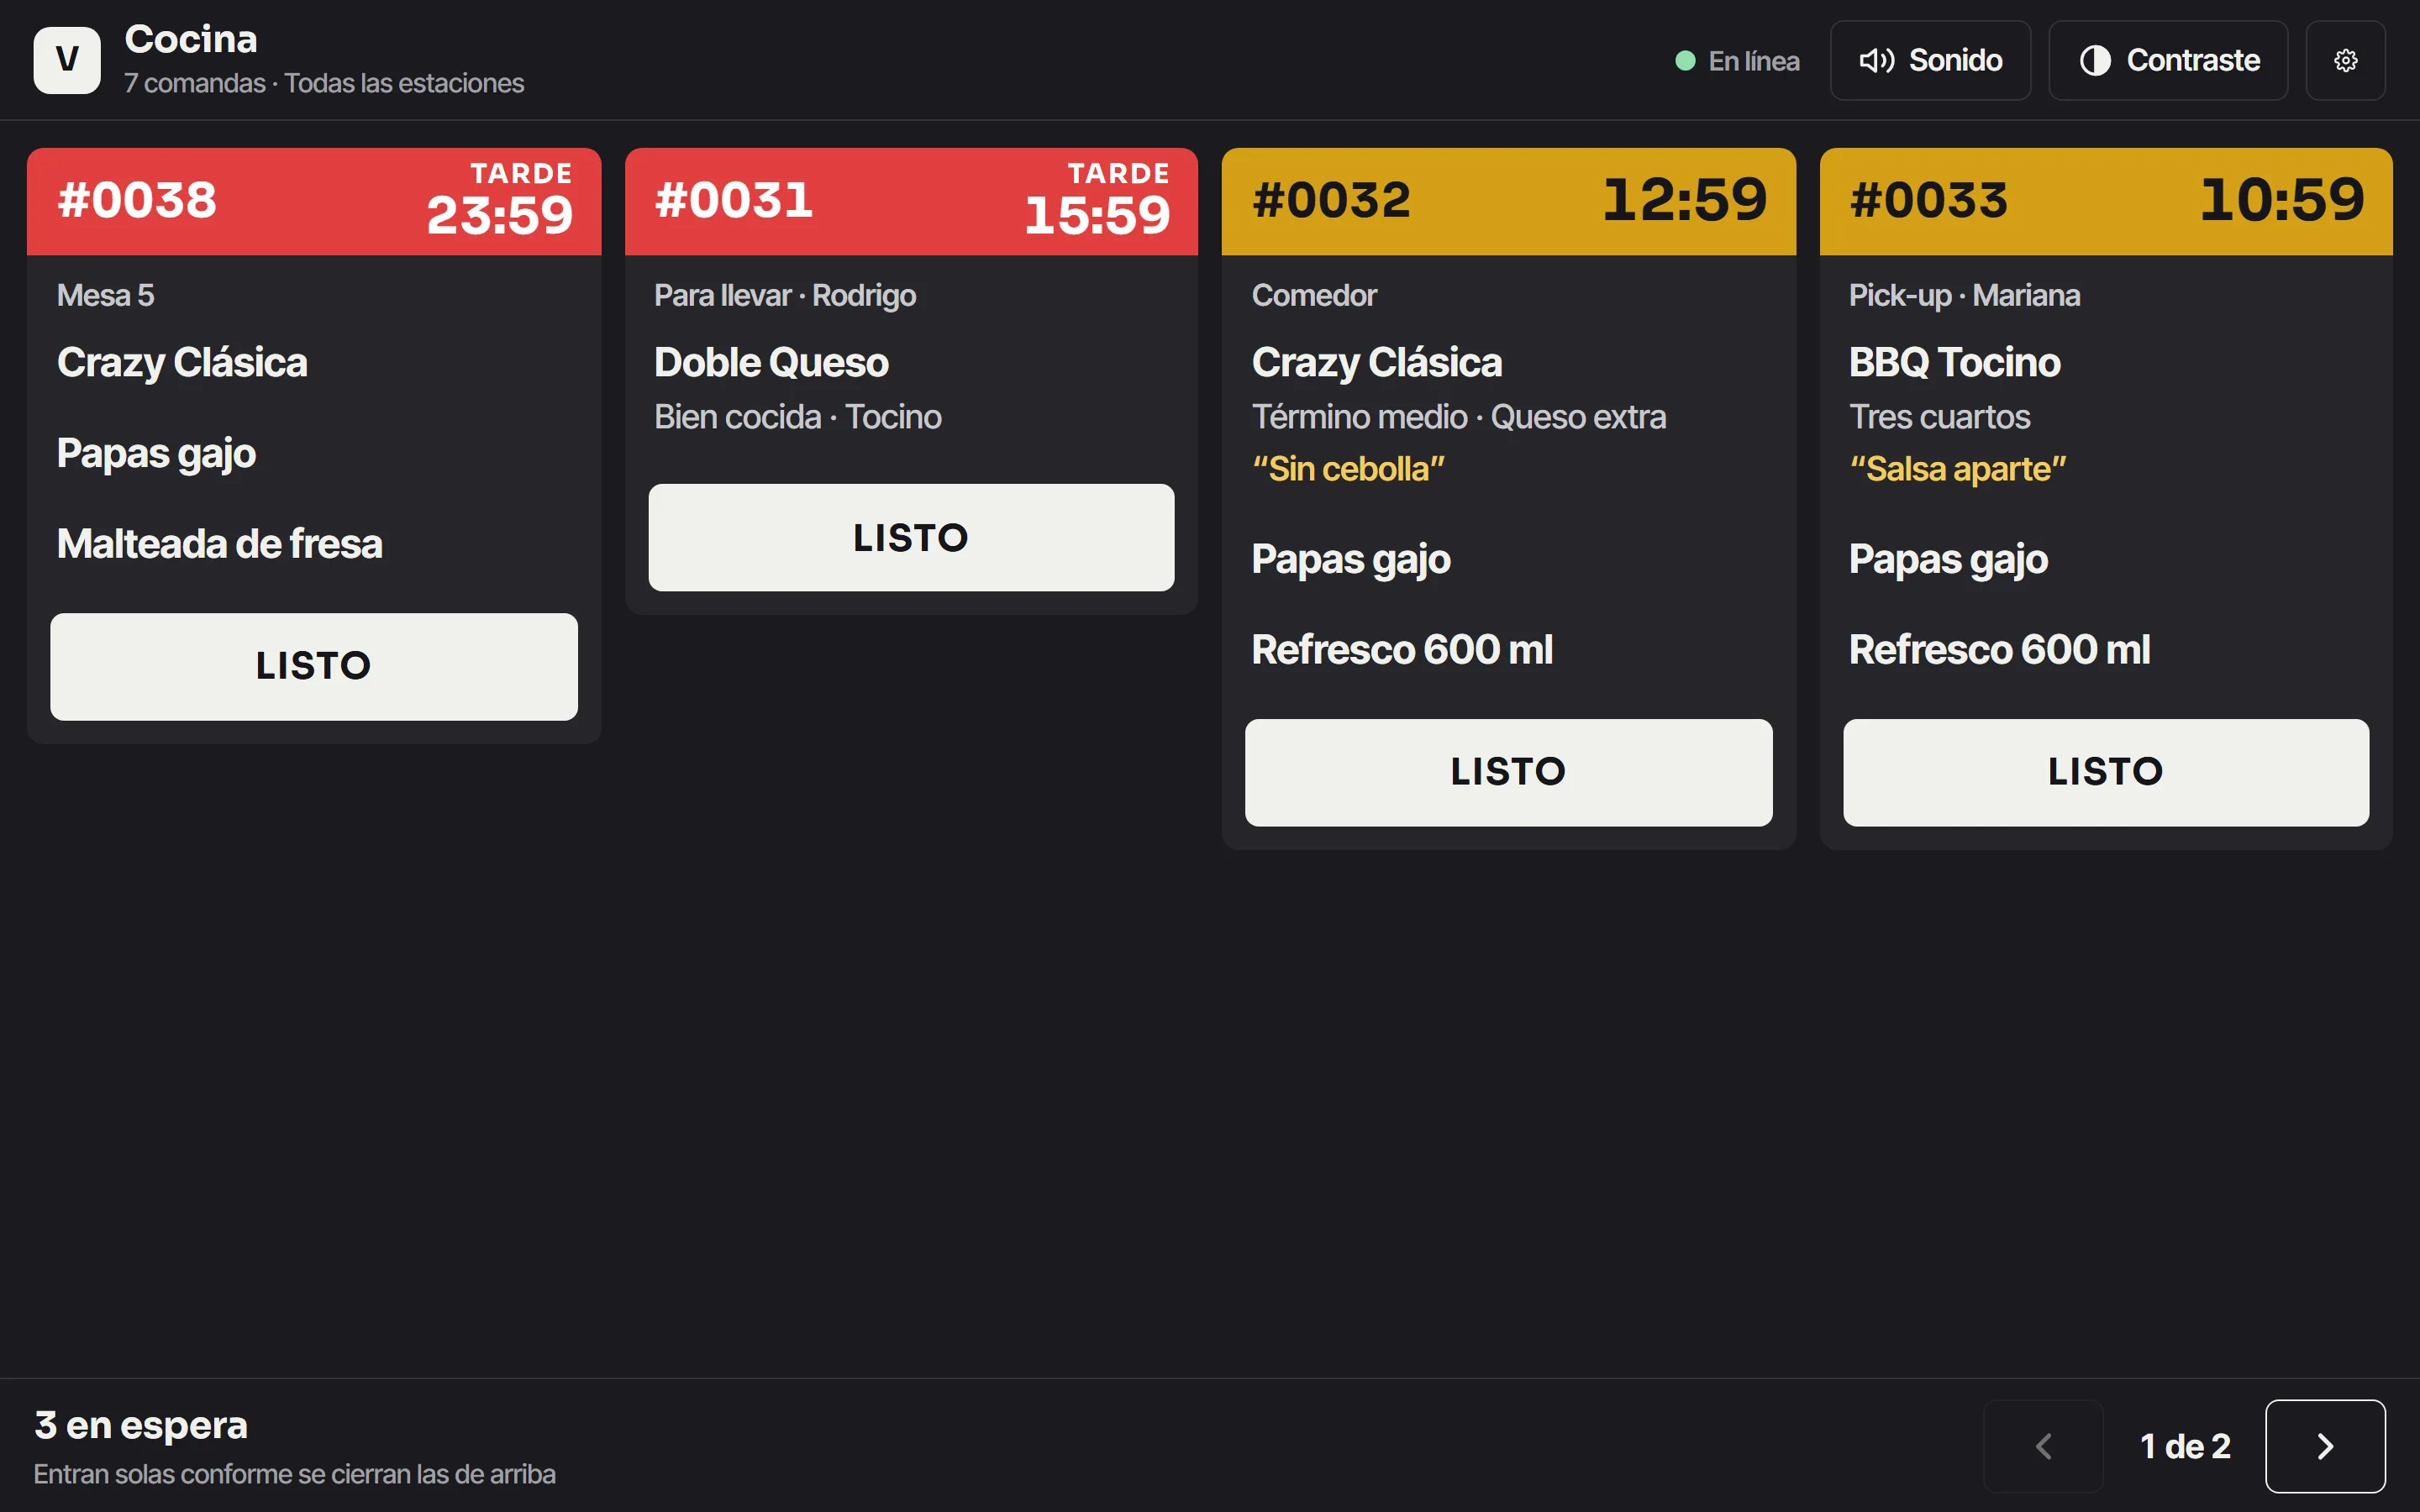Click the 10:59 timer on order #0033
Viewport: 2420px width, 1512px height.
(2282, 199)
